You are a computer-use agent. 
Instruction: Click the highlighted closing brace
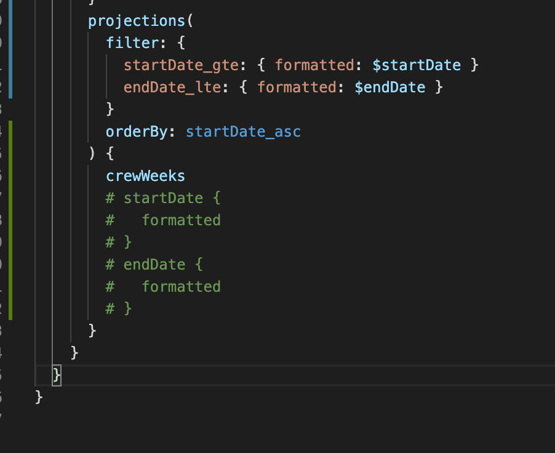(56, 374)
